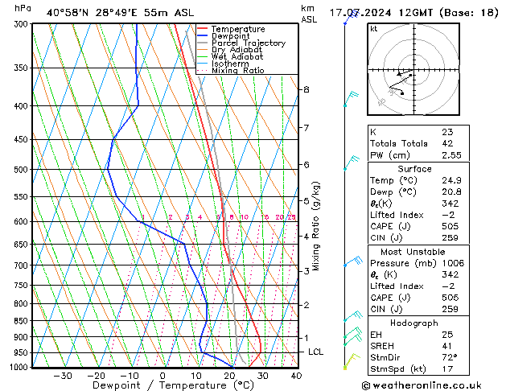Click the yellow surface wind barb near 1000 hPa
This screenshot has height=391, width=506.
352,361
